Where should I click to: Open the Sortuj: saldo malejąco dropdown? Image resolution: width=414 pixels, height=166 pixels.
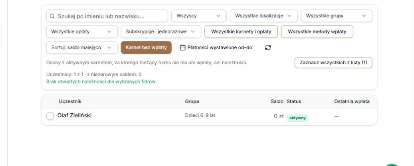(82, 47)
